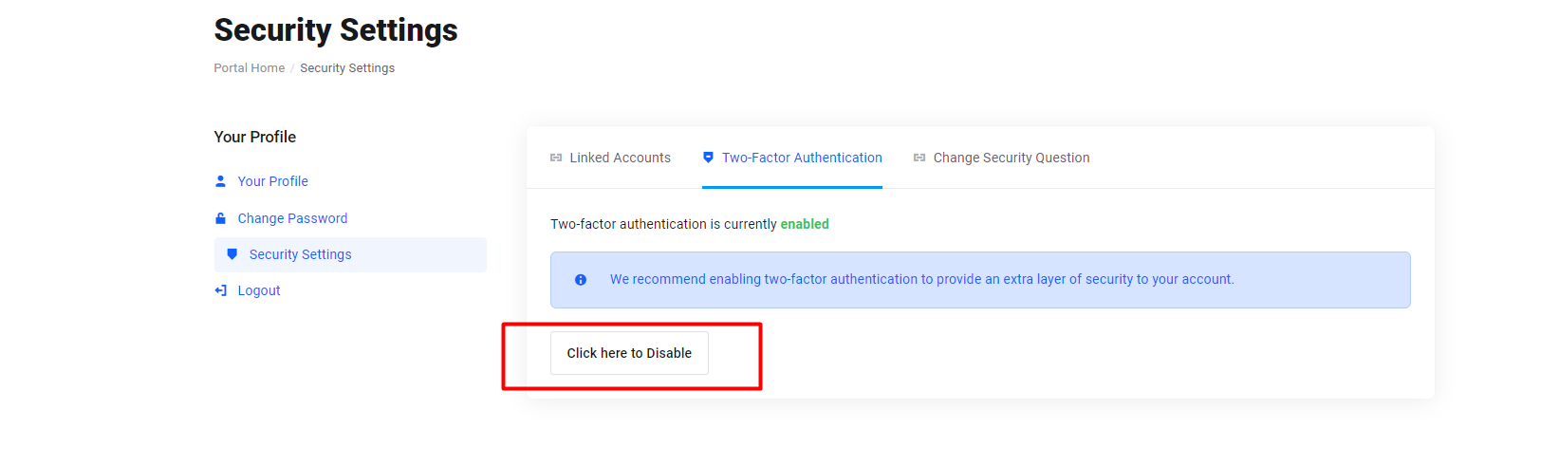Log out using the Logout link
Screen dimensions: 1559x466
point(259,290)
